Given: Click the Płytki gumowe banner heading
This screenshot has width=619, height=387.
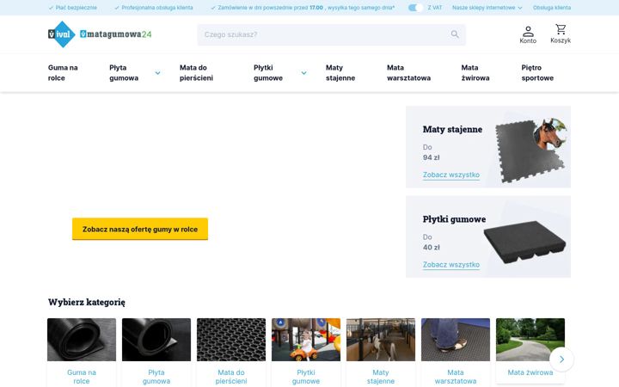Looking at the screenshot, I should point(455,219).
